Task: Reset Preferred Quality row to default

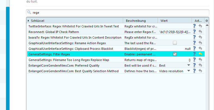Action: point(200,65)
